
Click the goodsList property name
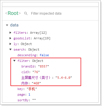pyautogui.click(x=22, y=38)
